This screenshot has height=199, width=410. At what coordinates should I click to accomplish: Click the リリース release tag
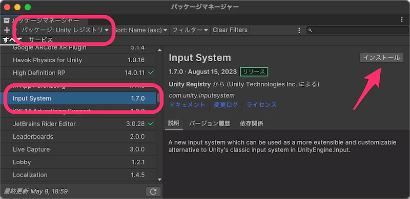pos(254,72)
